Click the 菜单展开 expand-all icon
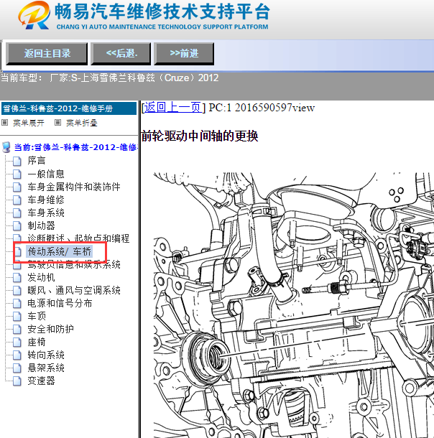This screenshot has height=438, width=434. pos(5,122)
